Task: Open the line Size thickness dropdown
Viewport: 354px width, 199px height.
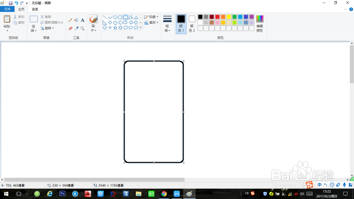Action: (167, 24)
